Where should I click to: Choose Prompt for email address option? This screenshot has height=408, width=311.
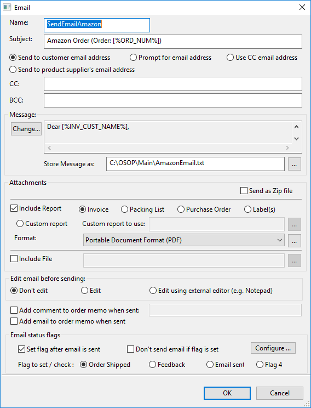(133, 58)
